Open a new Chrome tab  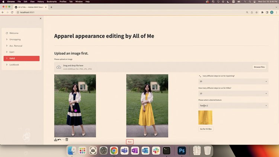(x=51, y=7)
